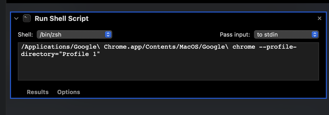Image resolution: width=329 pixels, height=115 pixels.
Task: Place cursor in the shell script text area
Action: 168,68
